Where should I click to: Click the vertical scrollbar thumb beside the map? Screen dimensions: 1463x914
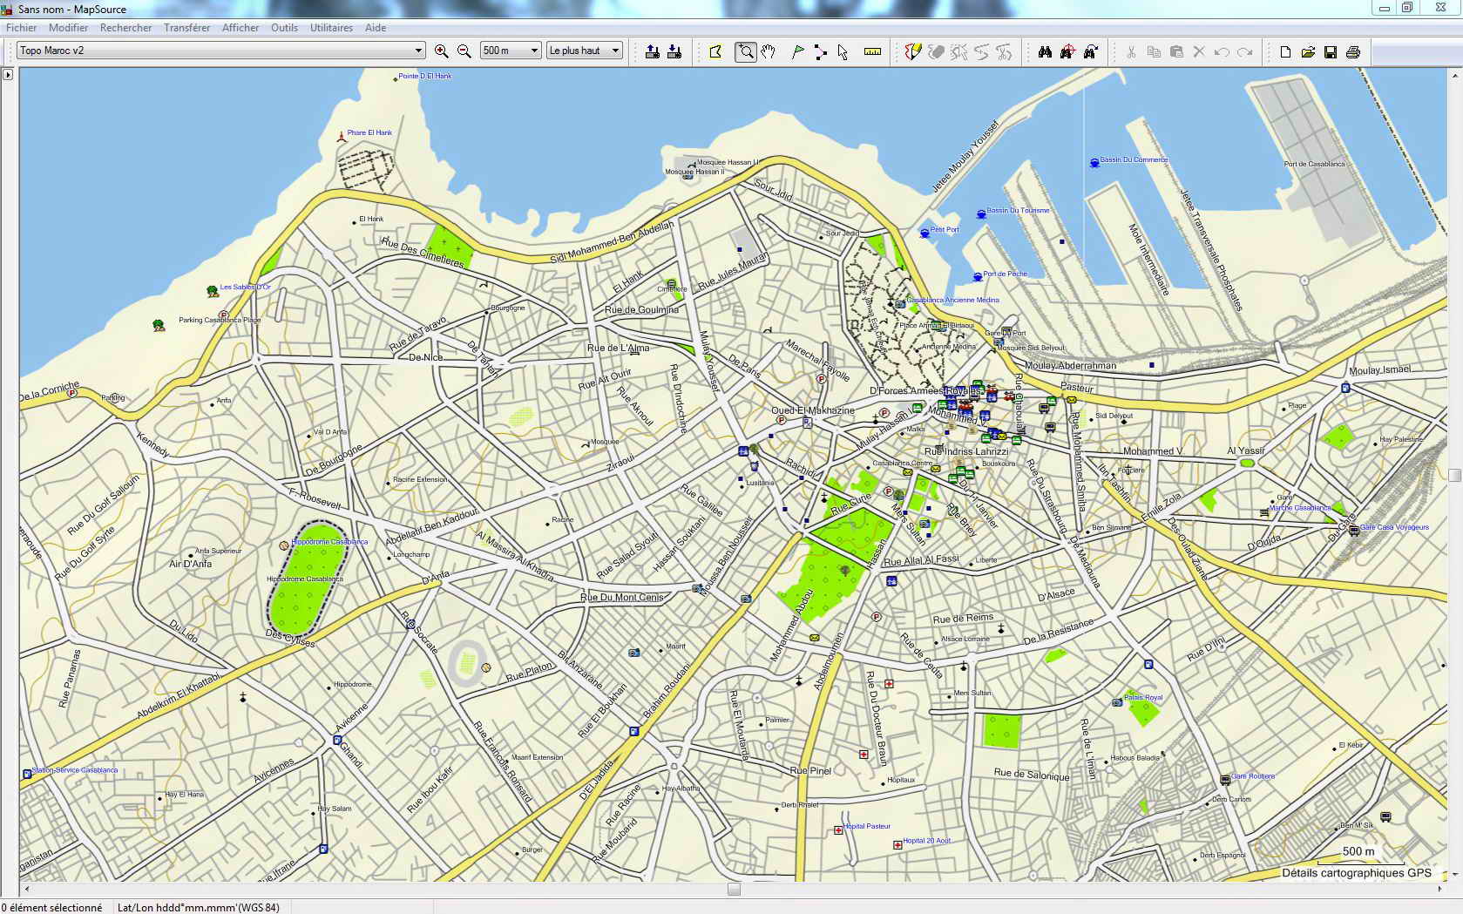click(x=1454, y=475)
